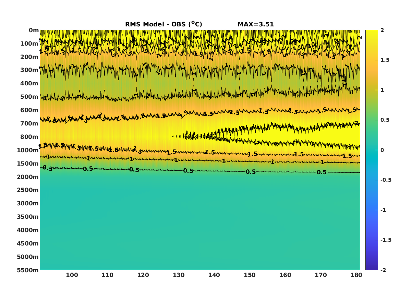Select the "4000m" depth axis label

click(x=28, y=230)
